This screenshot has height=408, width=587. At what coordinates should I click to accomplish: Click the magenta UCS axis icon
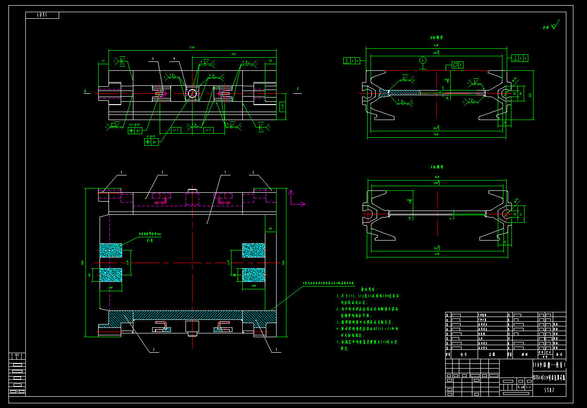[x=297, y=198]
